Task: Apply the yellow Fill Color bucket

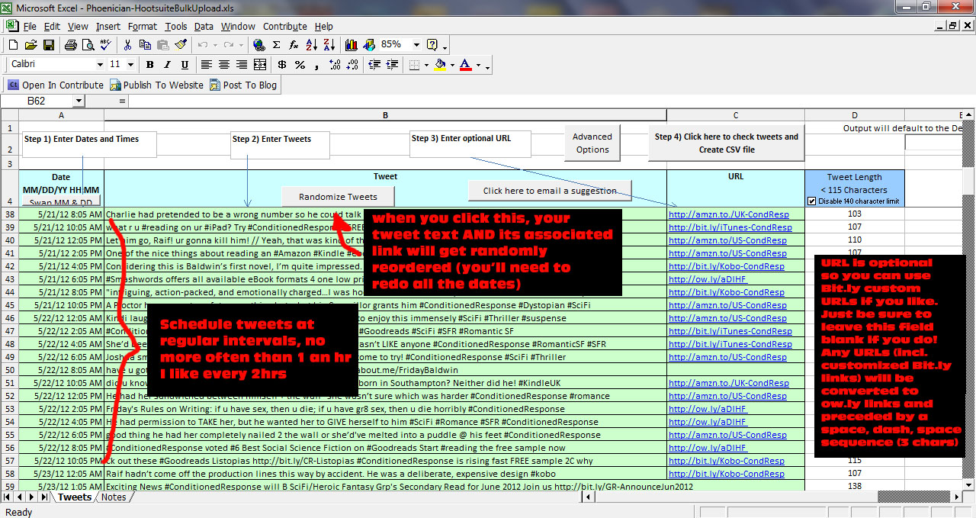Action: coord(440,65)
